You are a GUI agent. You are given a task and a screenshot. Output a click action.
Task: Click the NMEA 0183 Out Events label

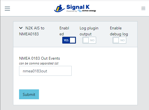click(x=40, y=58)
